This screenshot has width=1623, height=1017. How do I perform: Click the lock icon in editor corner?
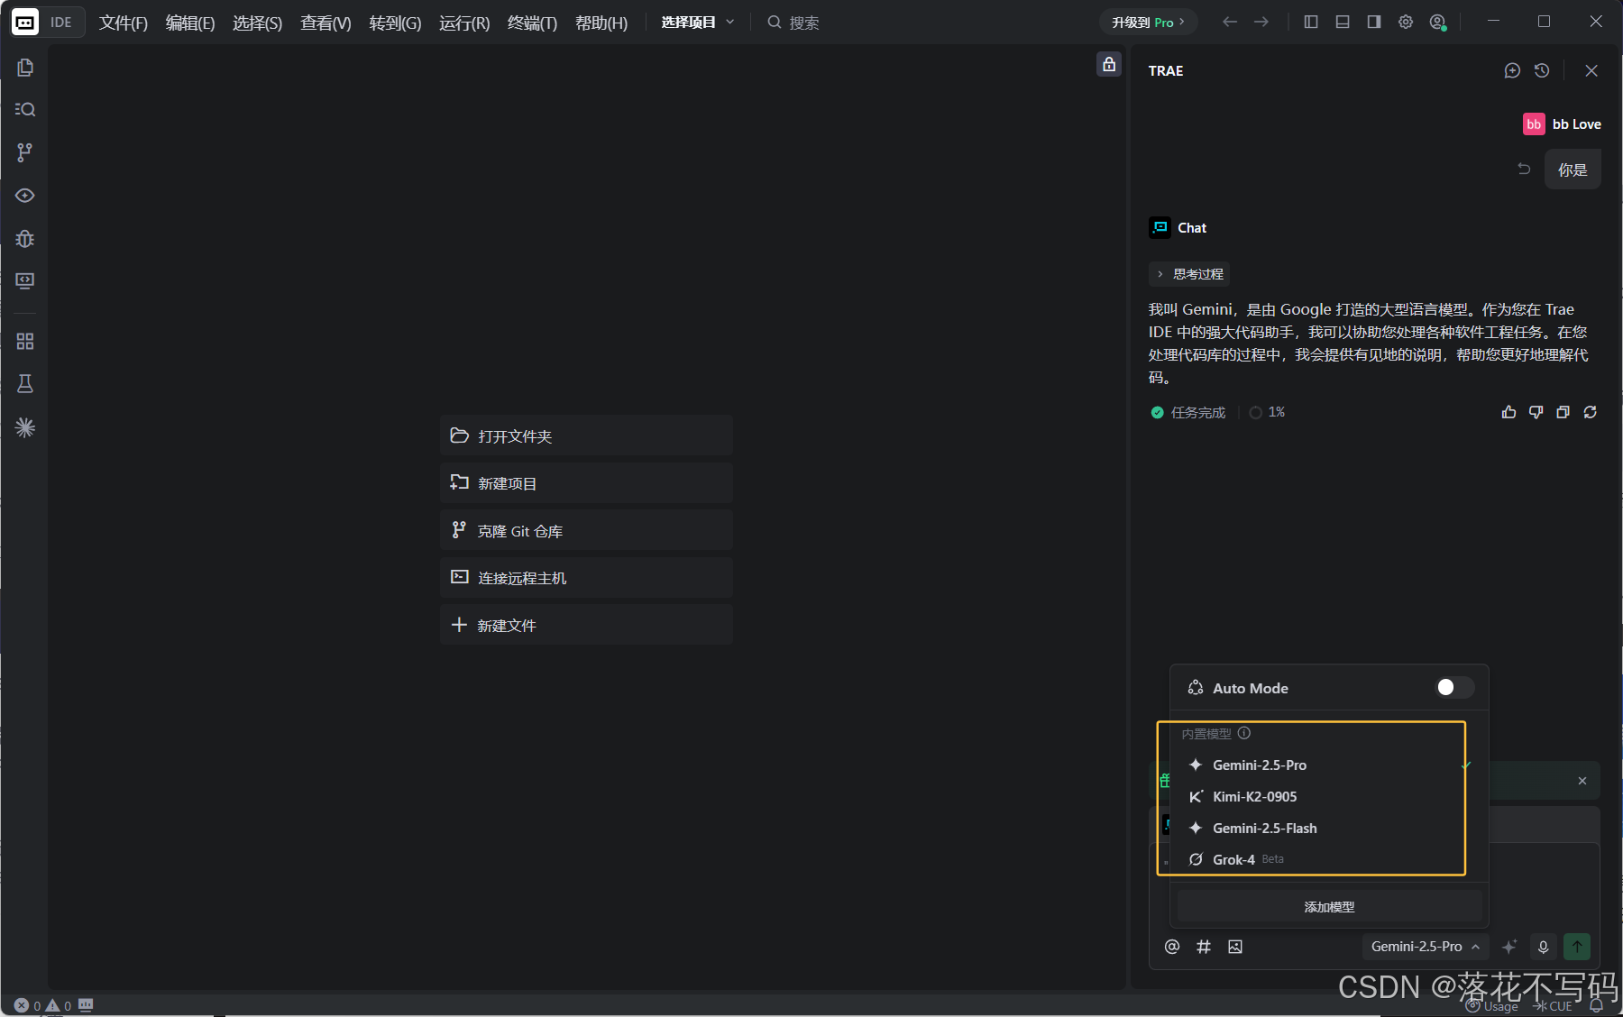1109,64
